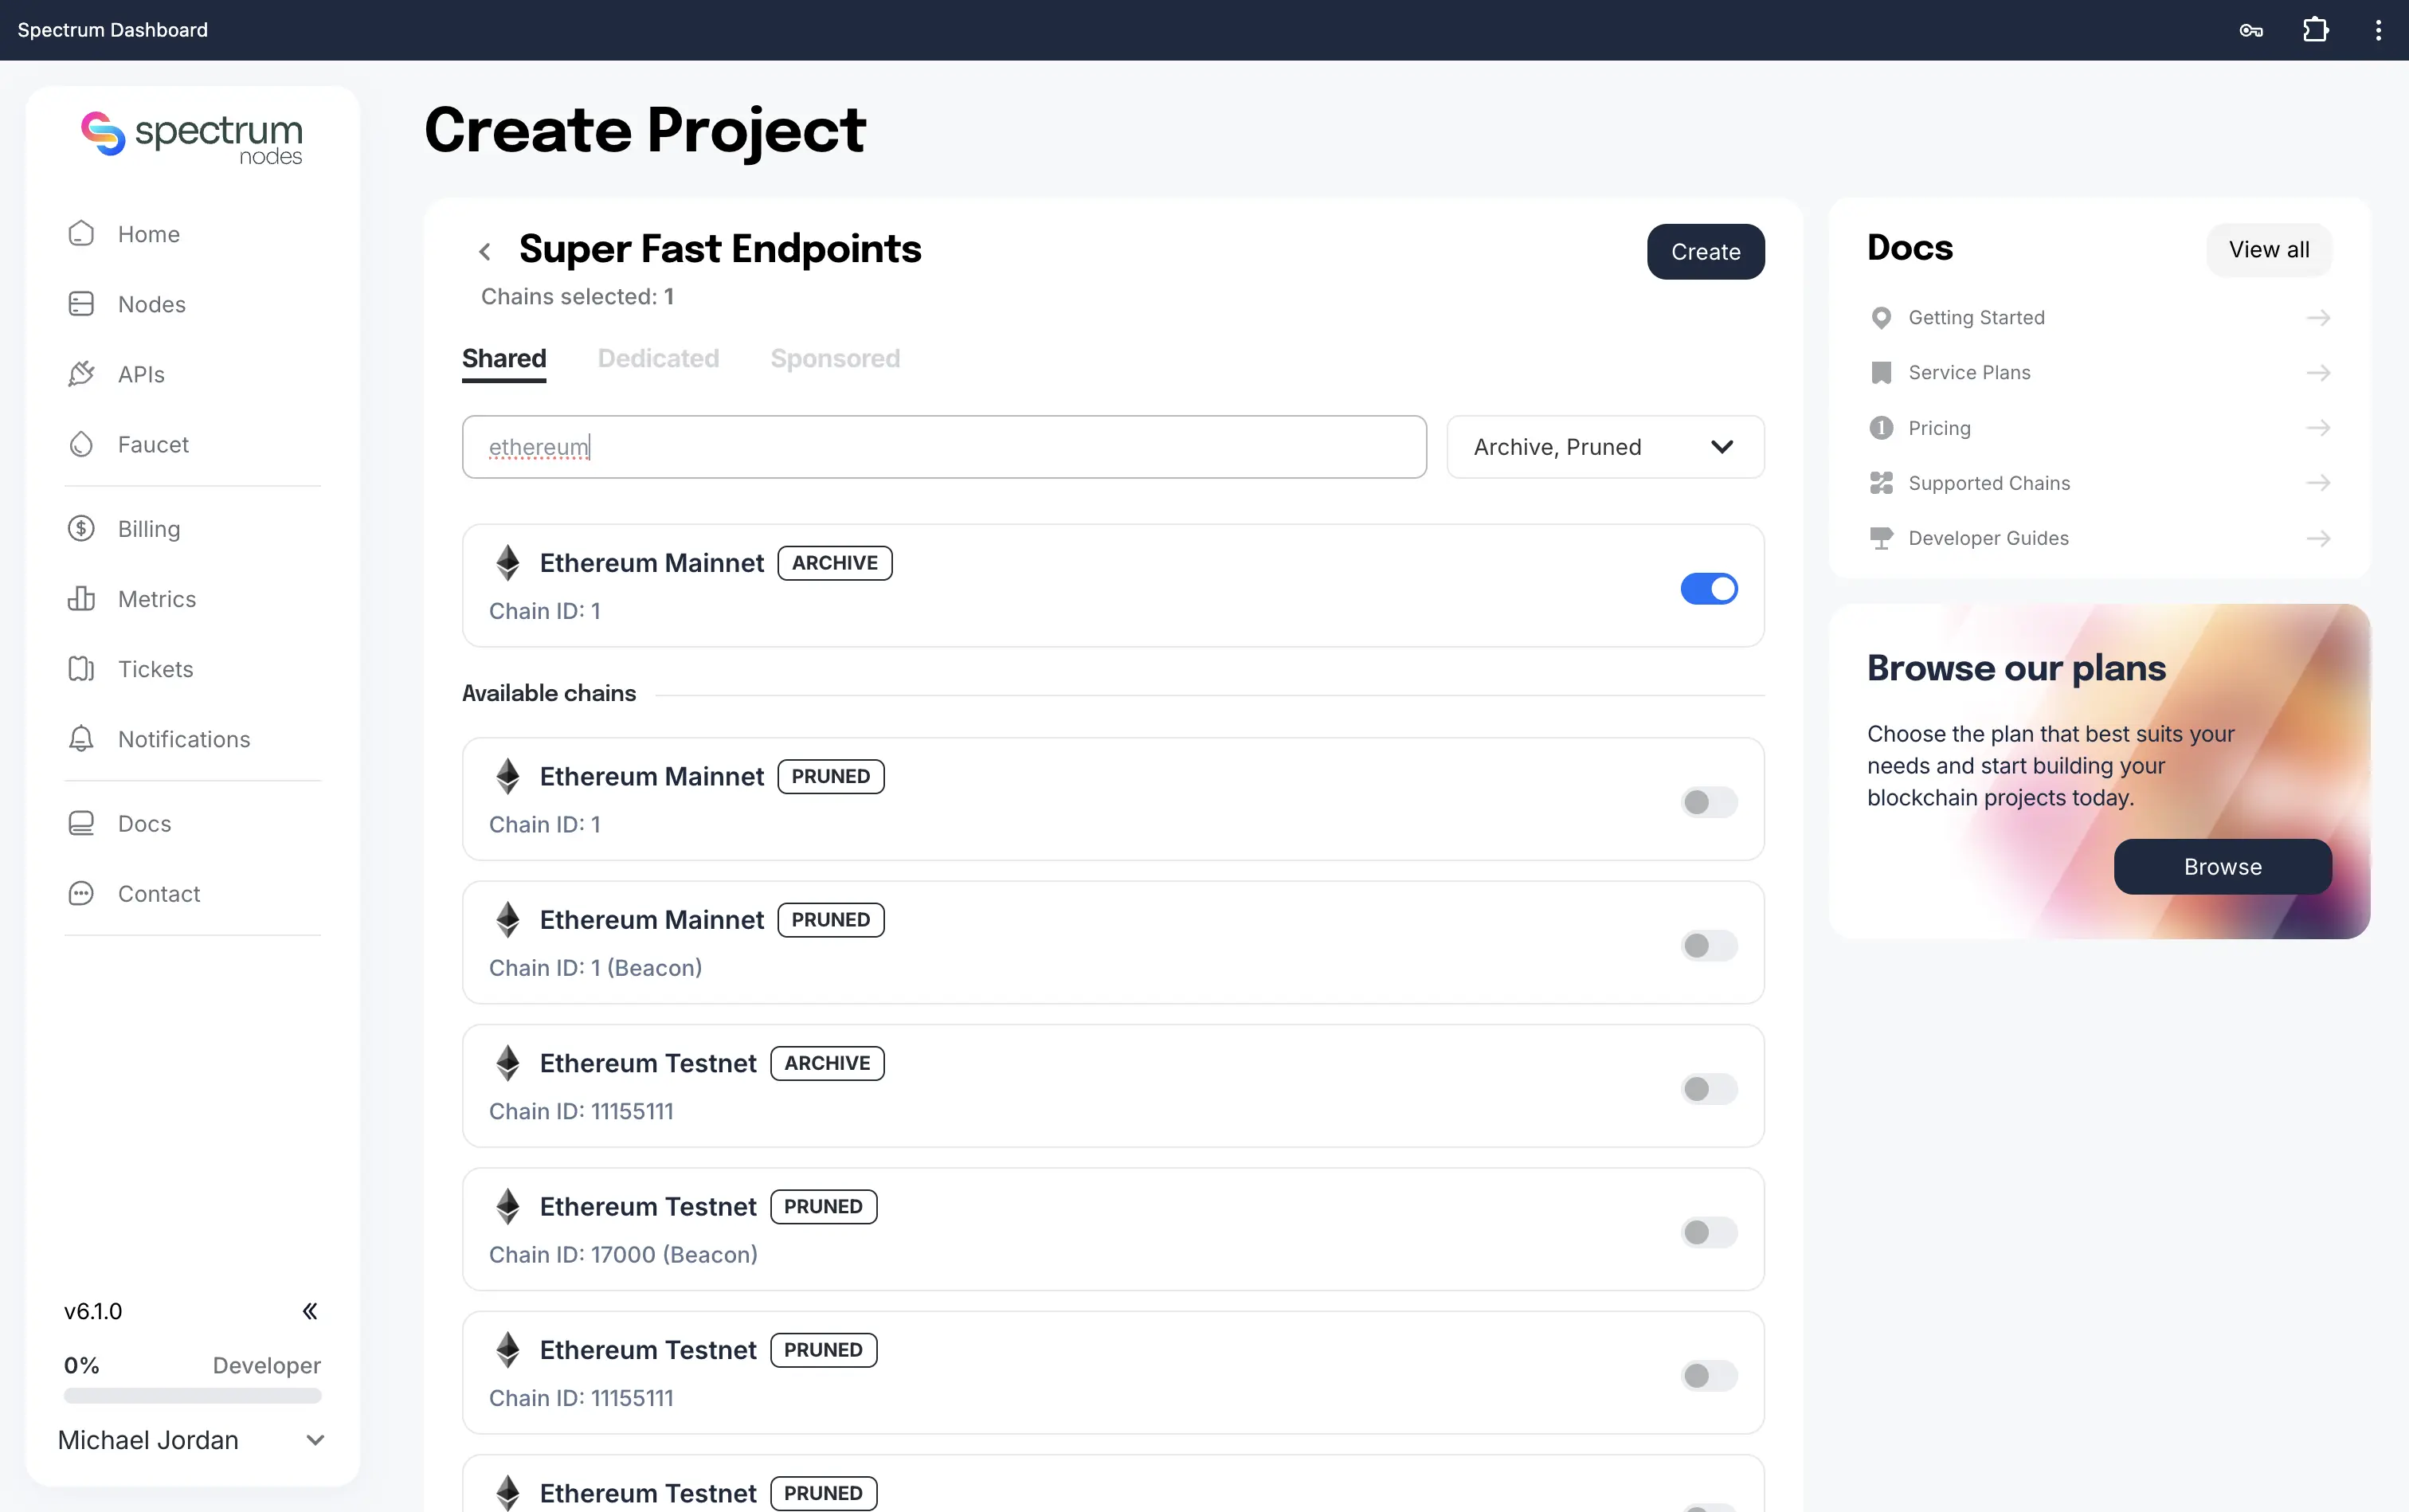This screenshot has width=2409, height=1512.
Task: Switch to the Dedicated tab
Action: click(658, 358)
